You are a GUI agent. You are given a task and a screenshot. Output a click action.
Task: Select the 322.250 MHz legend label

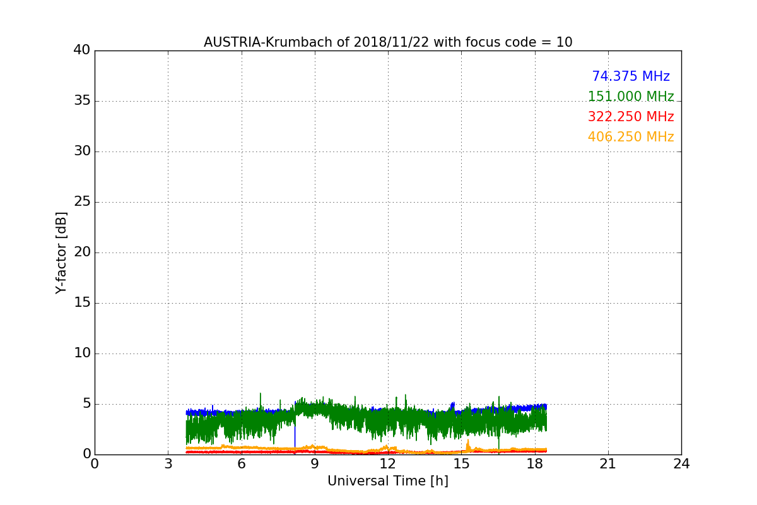[631, 117]
